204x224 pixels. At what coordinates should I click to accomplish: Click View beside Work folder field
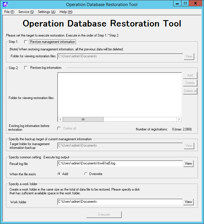point(188,202)
